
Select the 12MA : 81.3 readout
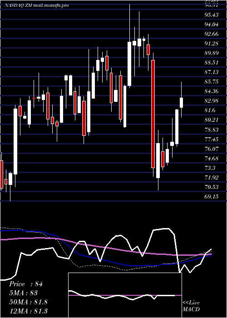(x=28, y=311)
